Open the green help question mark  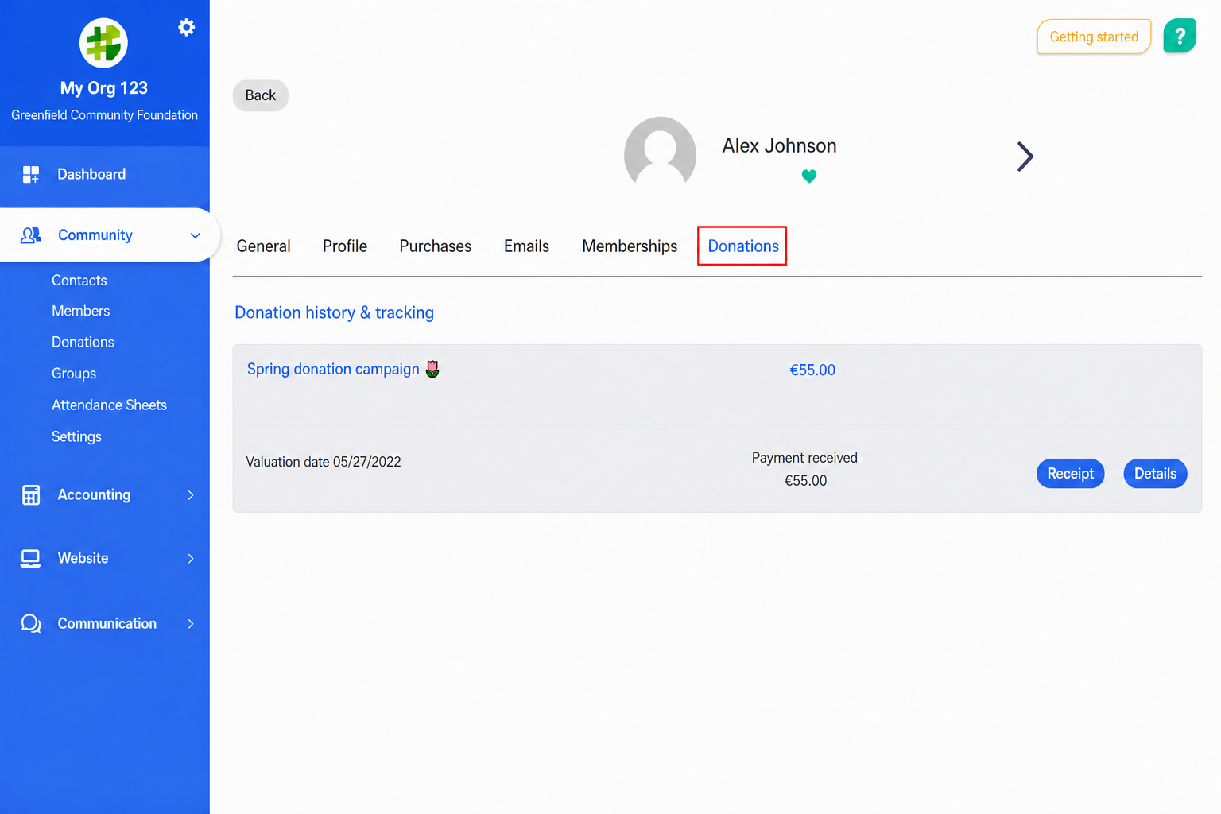(x=1180, y=36)
